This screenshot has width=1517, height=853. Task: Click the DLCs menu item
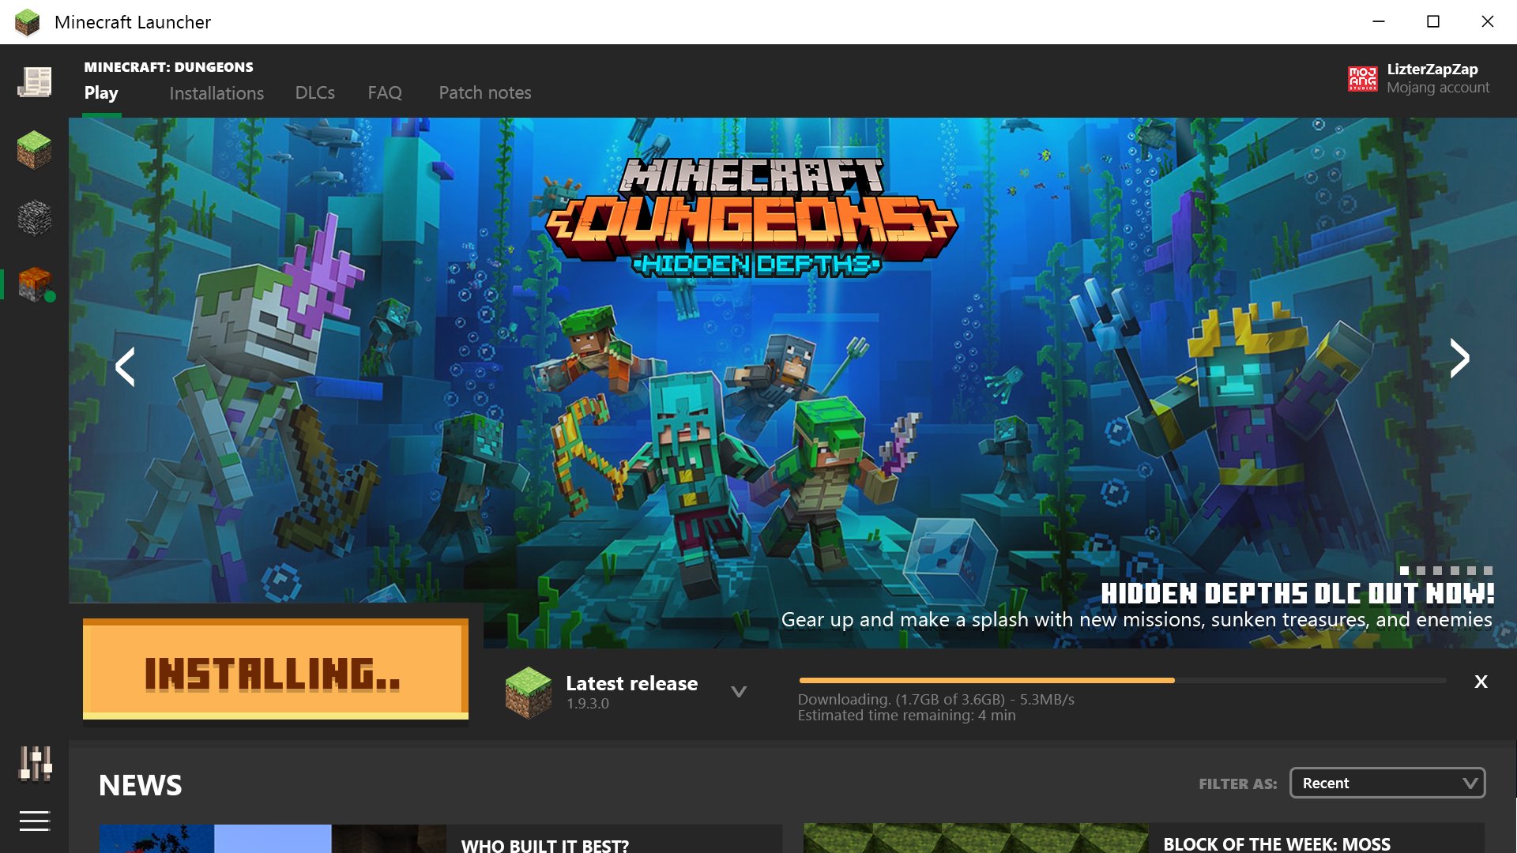[x=314, y=92]
